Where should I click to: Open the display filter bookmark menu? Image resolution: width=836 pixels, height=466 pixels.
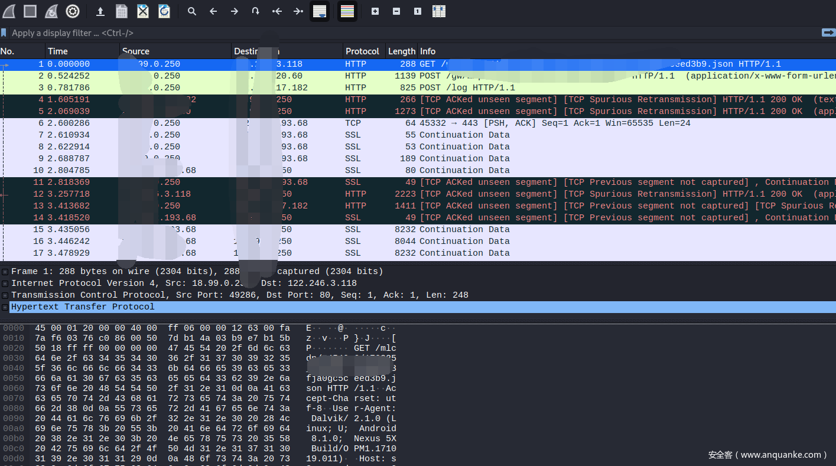(4, 33)
